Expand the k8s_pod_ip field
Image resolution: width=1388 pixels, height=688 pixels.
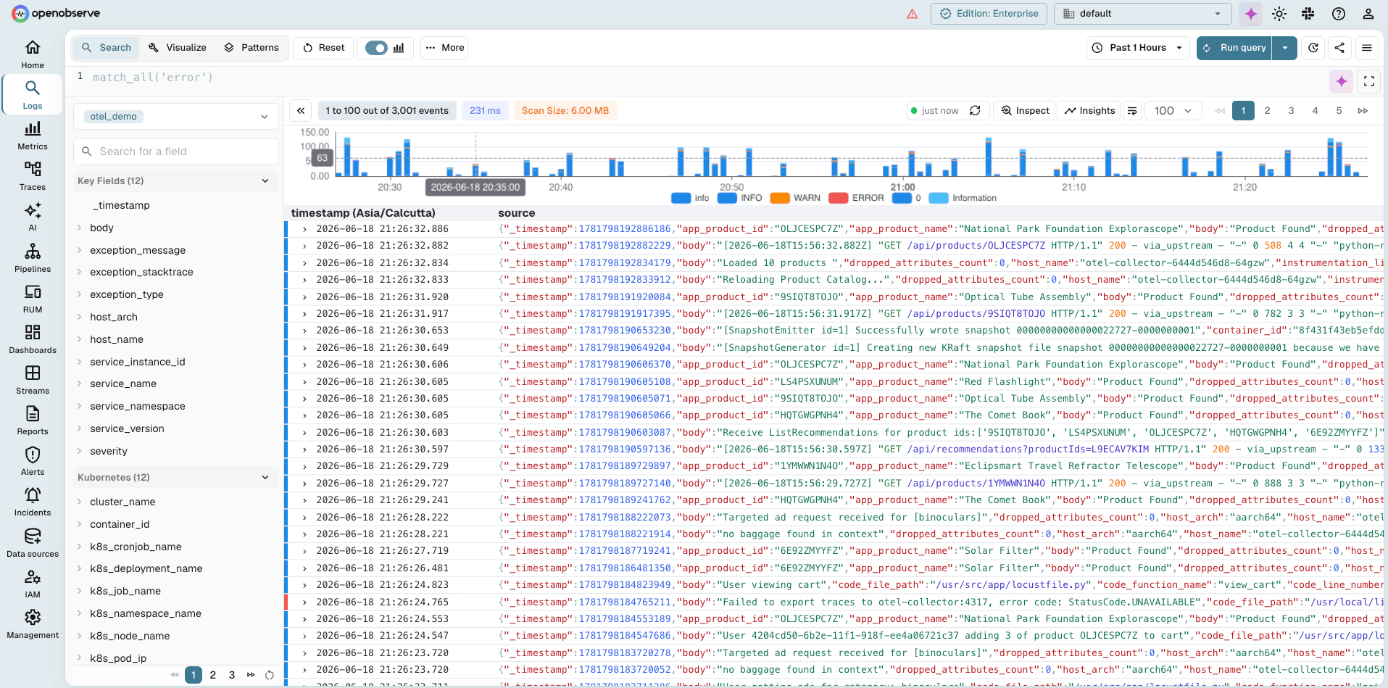79,658
